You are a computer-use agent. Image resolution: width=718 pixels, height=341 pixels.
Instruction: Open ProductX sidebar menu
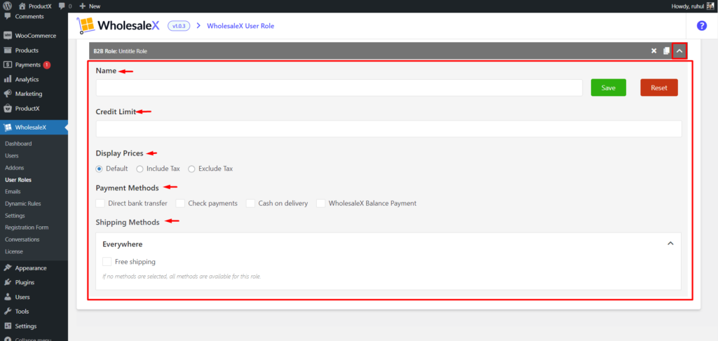pos(27,109)
